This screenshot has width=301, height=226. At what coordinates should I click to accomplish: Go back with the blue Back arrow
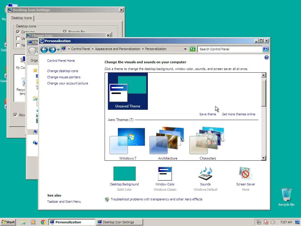point(44,49)
